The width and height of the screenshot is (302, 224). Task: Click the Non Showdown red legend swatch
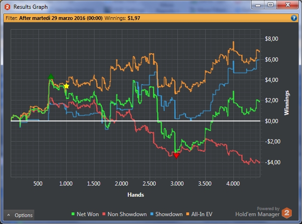(104, 214)
